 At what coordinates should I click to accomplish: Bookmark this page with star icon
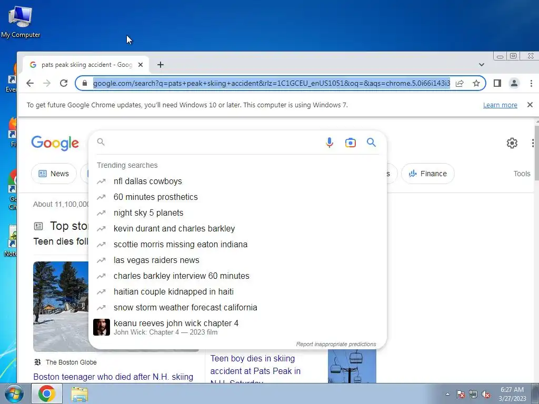tap(476, 83)
